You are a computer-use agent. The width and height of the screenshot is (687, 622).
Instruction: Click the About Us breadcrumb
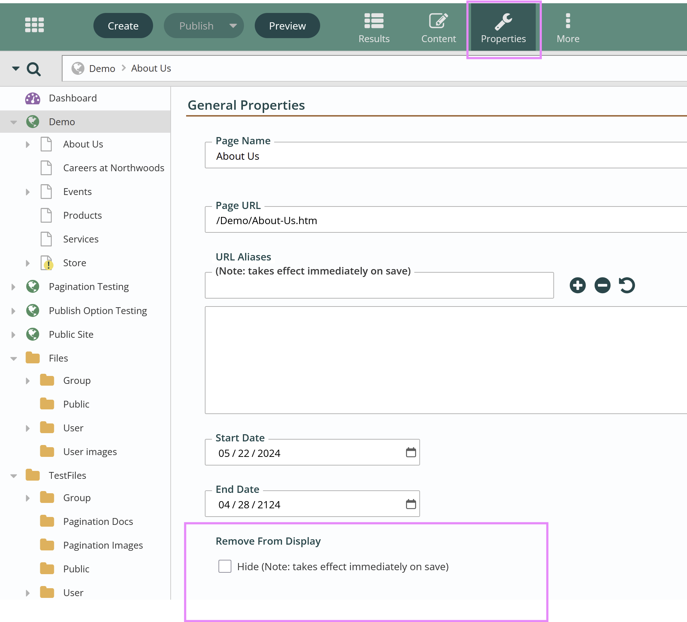(x=151, y=68)
